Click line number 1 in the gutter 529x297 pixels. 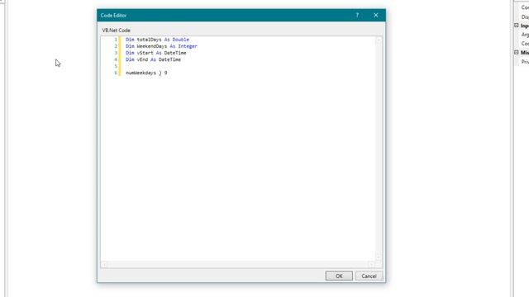click(x=116, y=40)
